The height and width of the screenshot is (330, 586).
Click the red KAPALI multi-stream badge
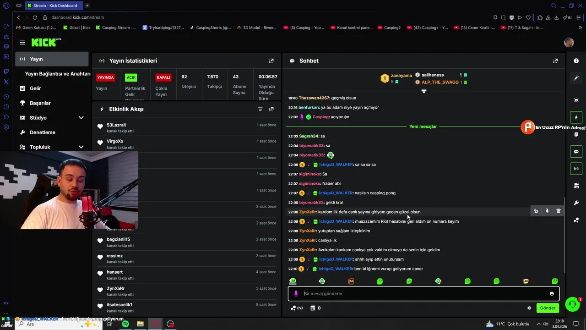click(163, 77)
